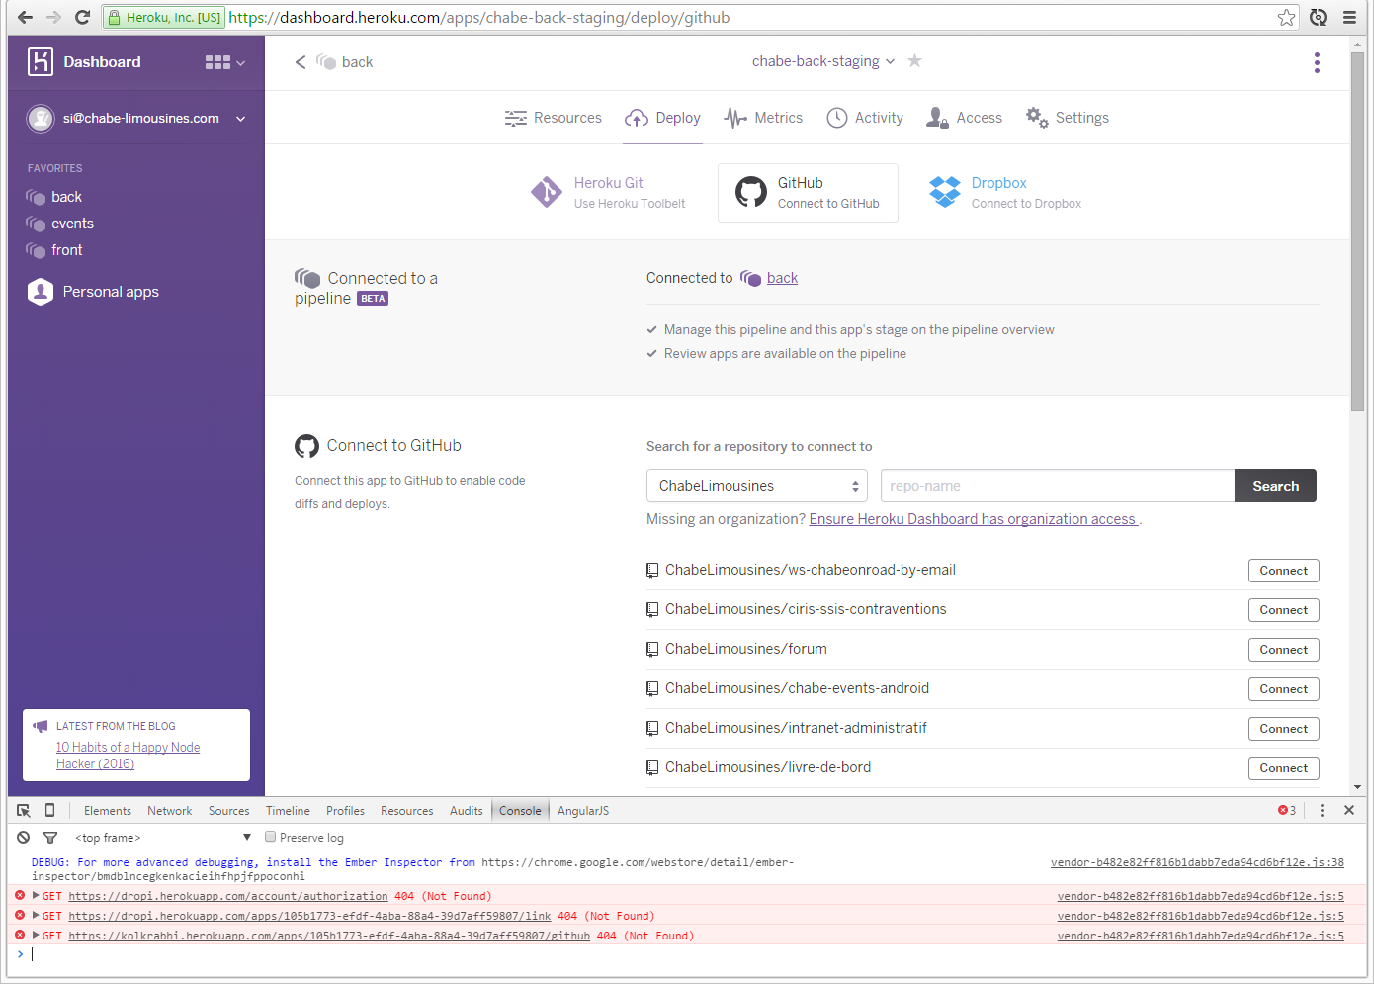Switch to DevTools Elements tab
Viewport: 1374px width, 984px height.
point(108,811)
